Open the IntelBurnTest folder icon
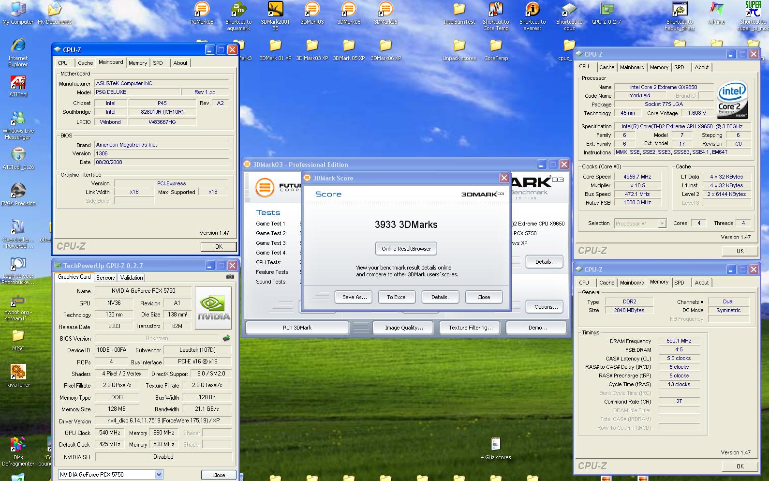Viewport: 769px width, 481px height. click(x=459, y=13)
